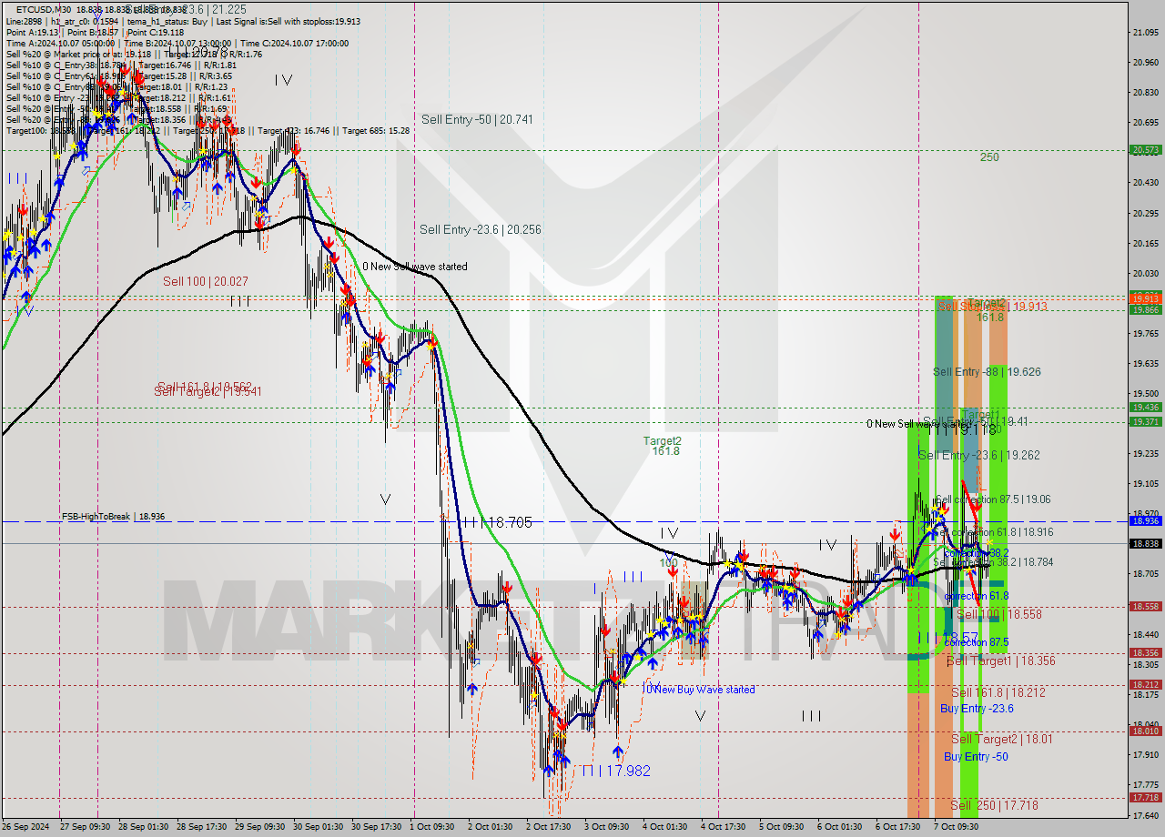Click the 'Sell 161.8 | 18.212' label

998,692
